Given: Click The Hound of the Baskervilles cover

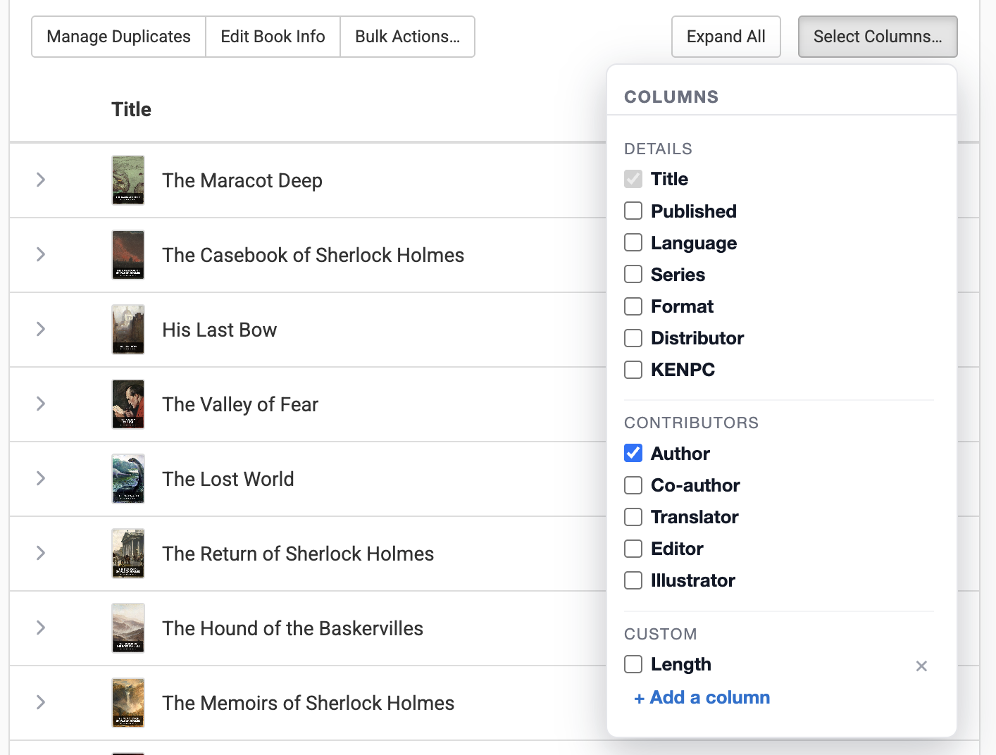Looking at the screenshot, I should pos(128,628).
